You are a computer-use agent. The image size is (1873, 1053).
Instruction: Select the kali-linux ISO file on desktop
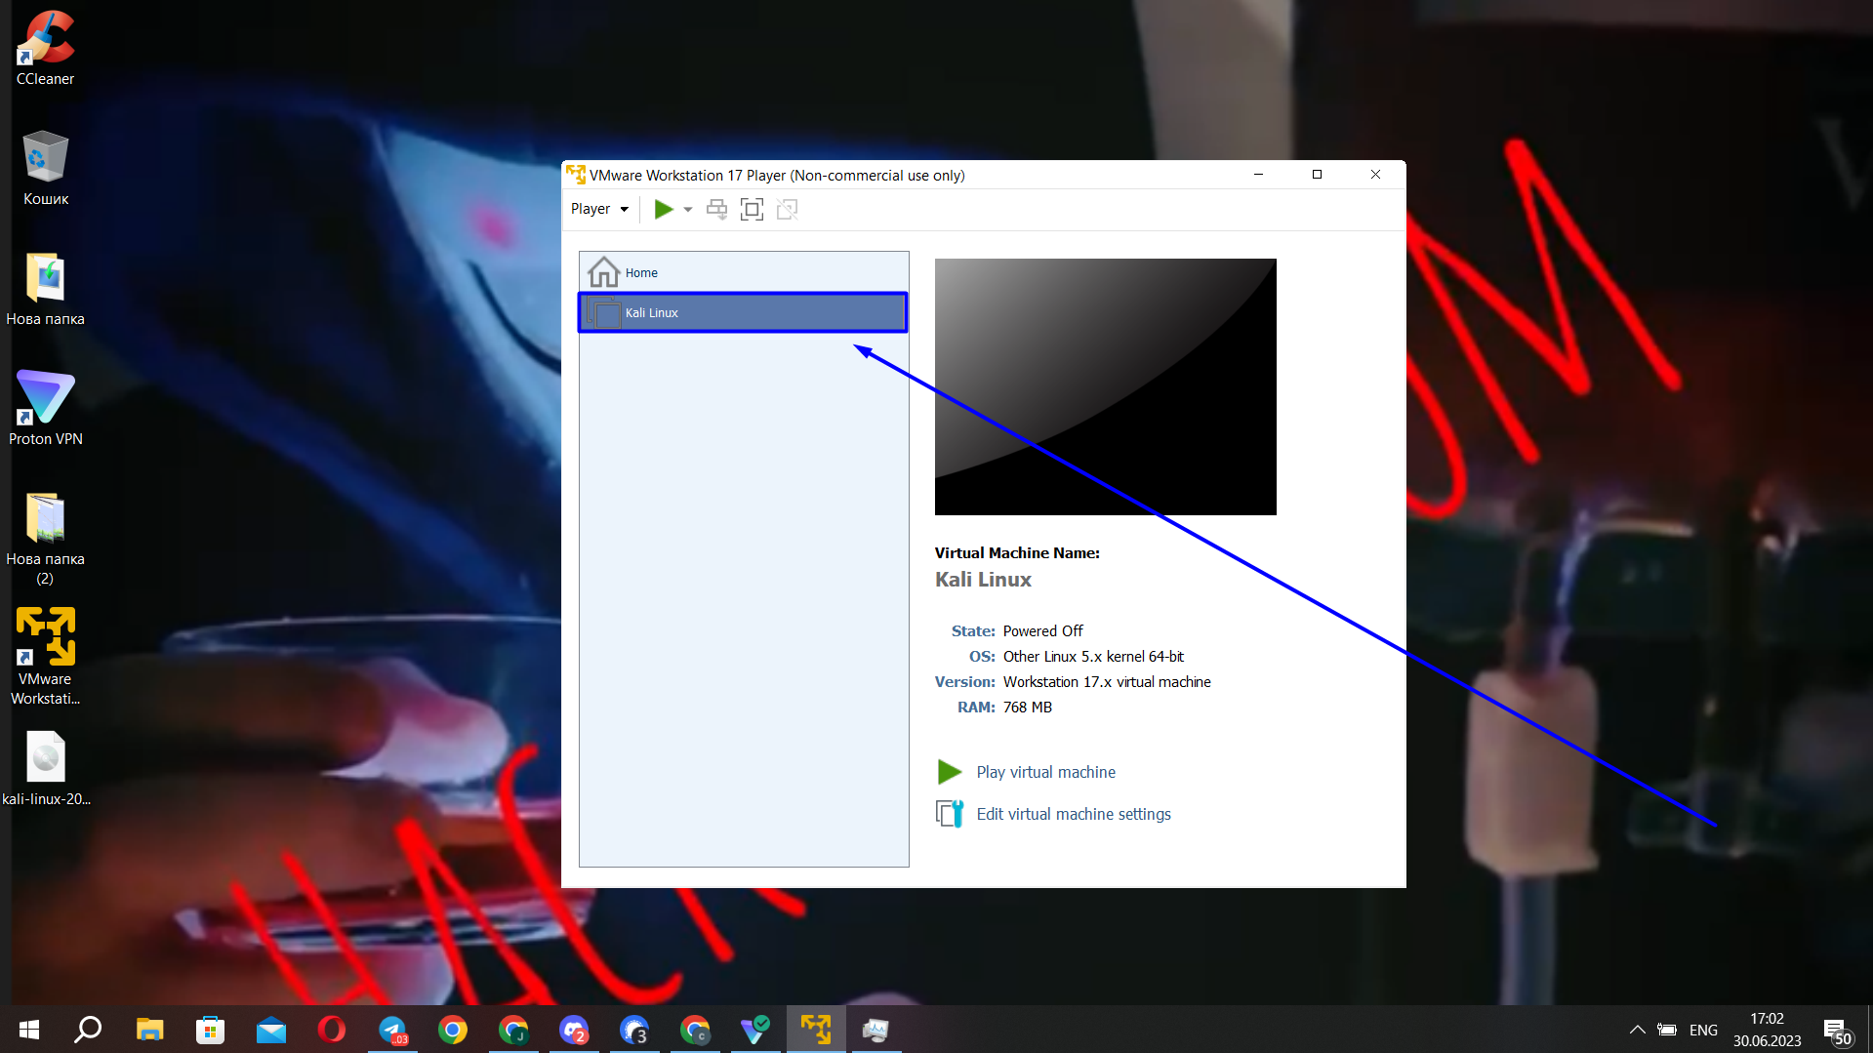(x=45, y=769)
